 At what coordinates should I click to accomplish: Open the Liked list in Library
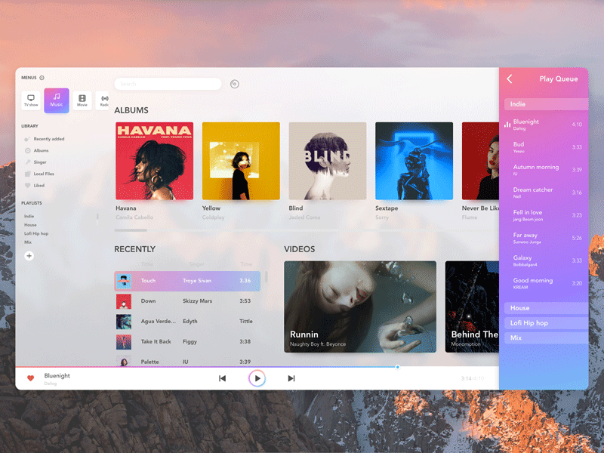pos(39,185)
